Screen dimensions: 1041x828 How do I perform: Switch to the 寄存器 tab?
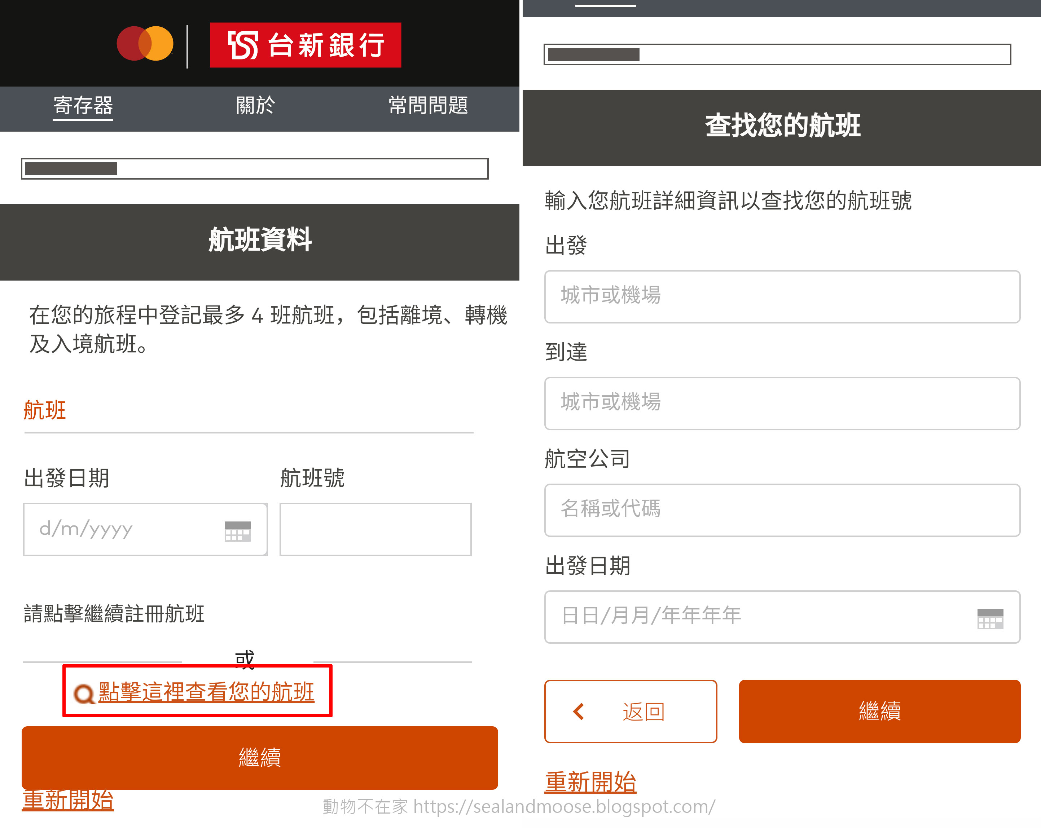click(83, 105)
